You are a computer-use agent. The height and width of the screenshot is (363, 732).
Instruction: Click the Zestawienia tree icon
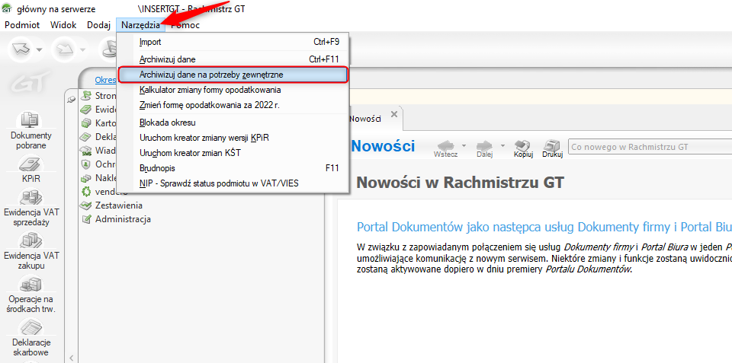pos(86,205)
